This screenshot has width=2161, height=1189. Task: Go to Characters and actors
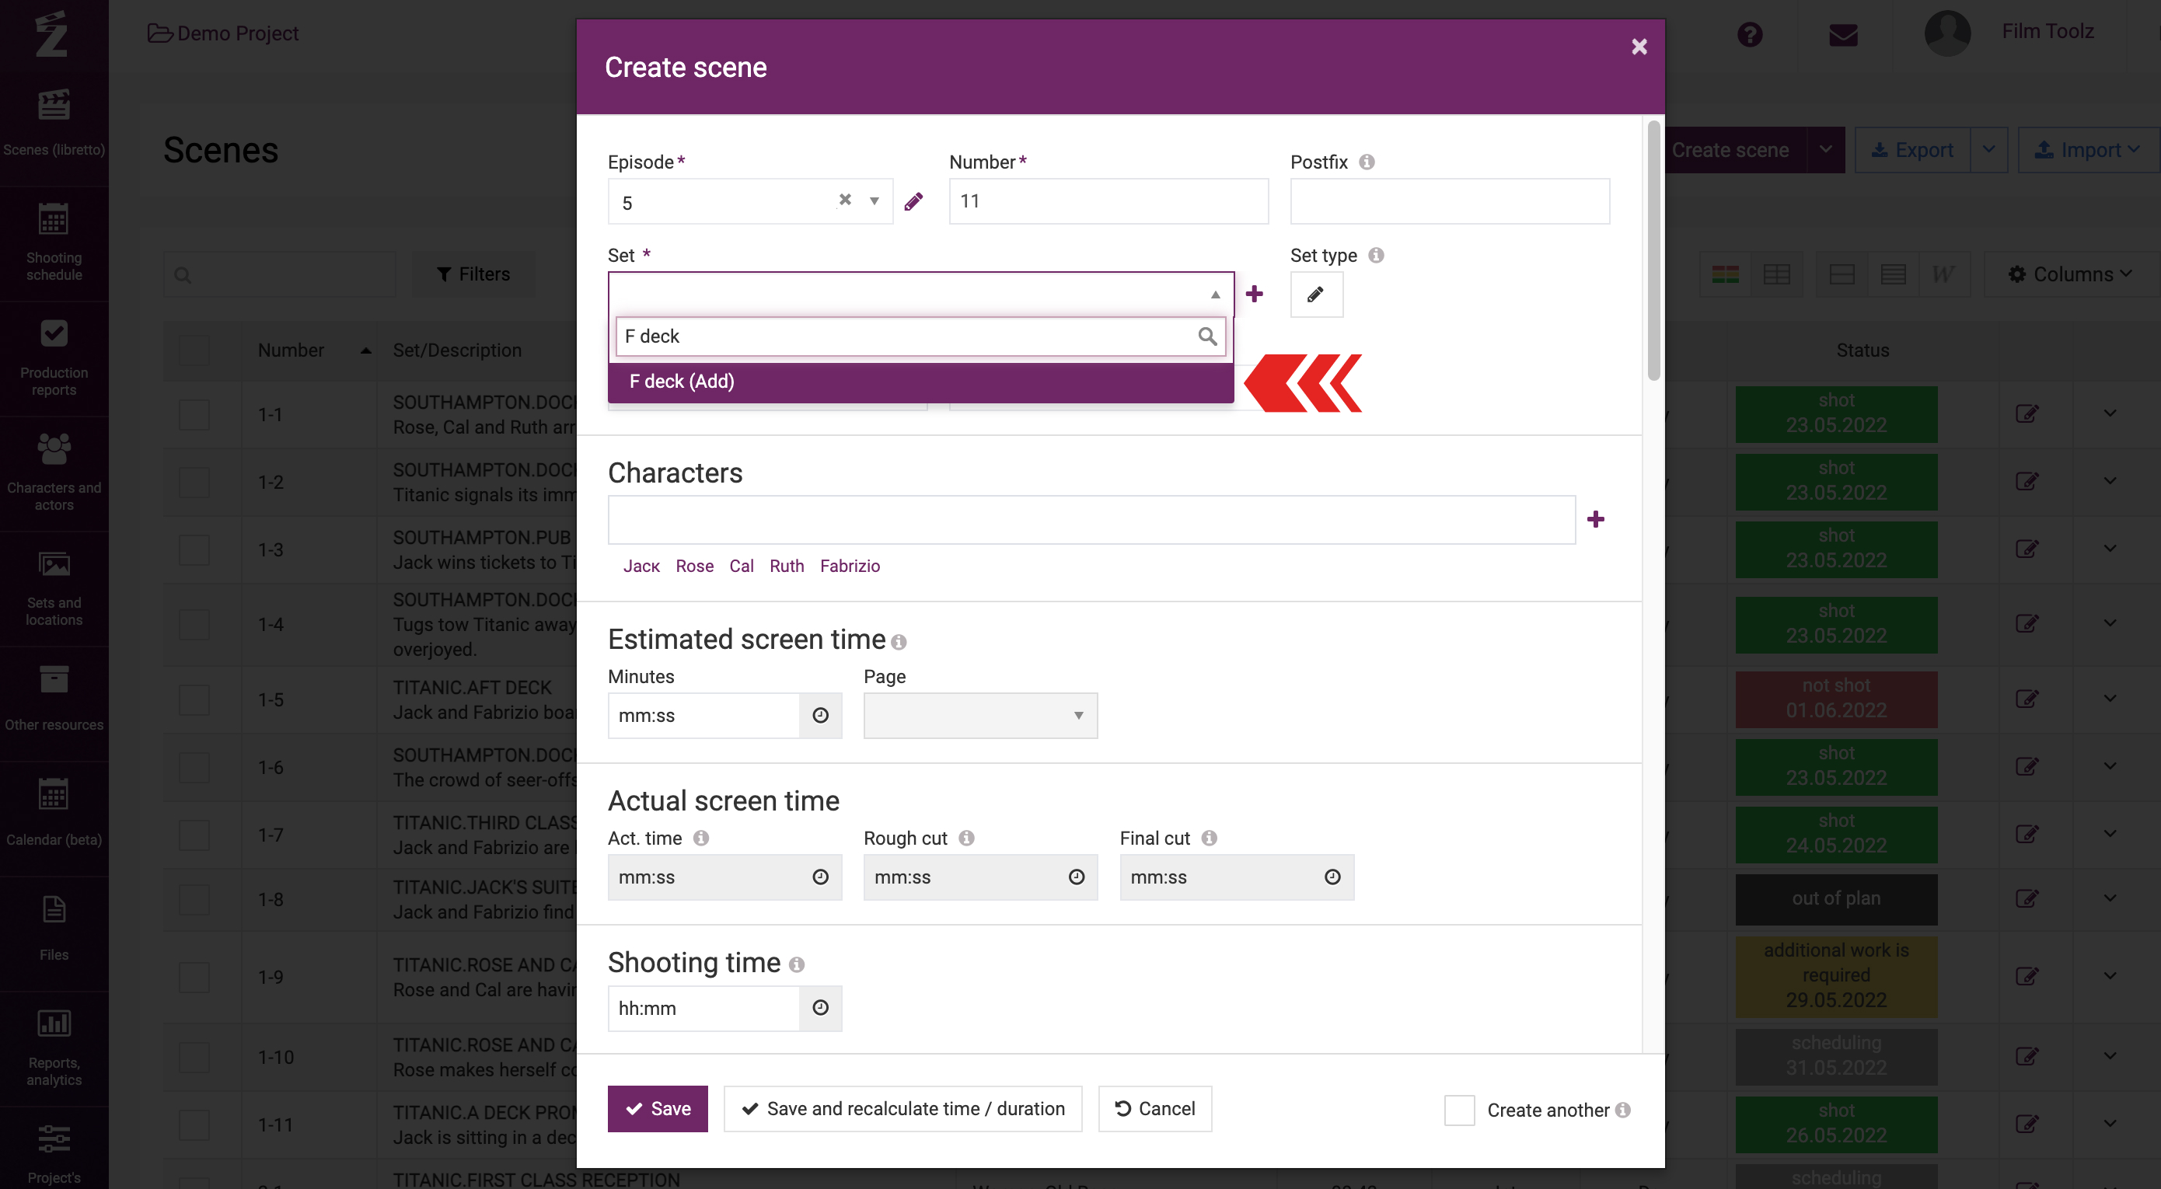tap(54, 473)
